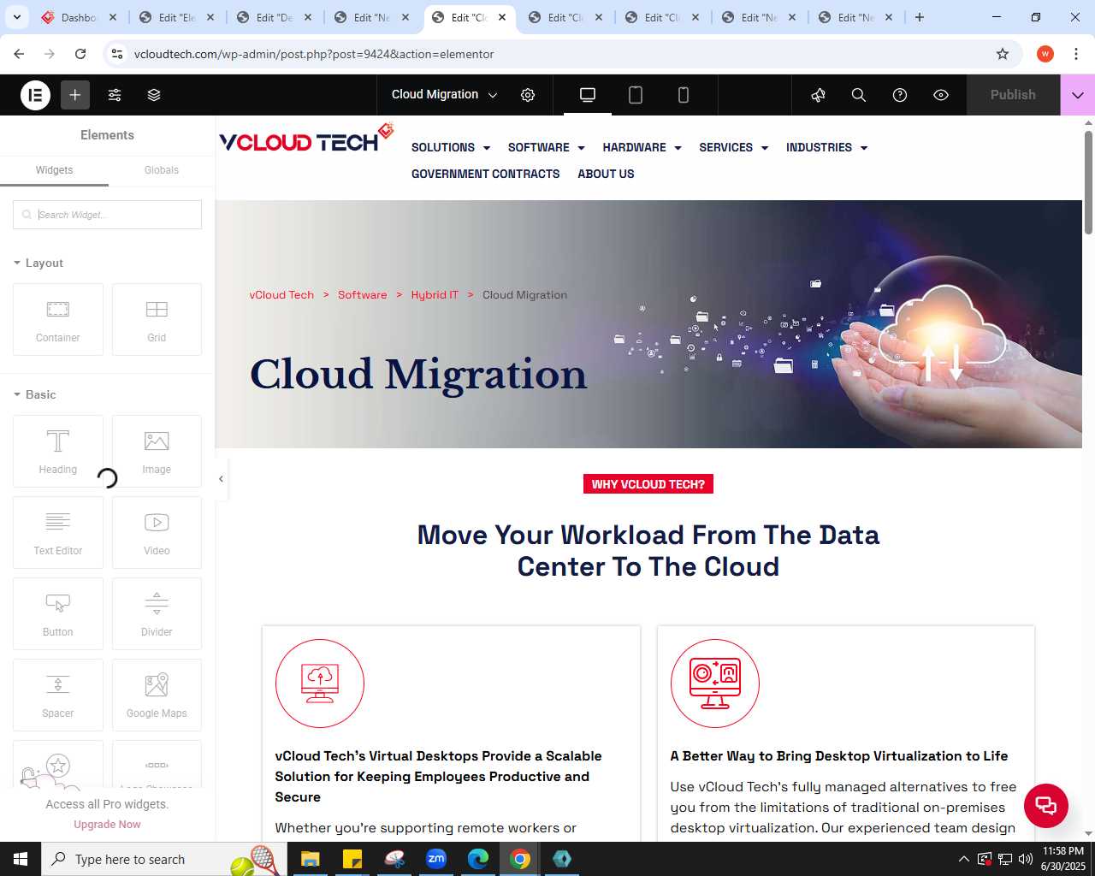Image resolution: width=1095 pixels, height=876 pixels.
Task: Select the Google Maps widget
Action: click(157, 695)
